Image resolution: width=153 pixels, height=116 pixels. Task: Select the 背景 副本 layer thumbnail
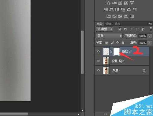click(106, 61)
